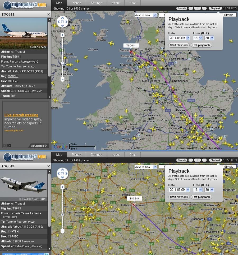Open the TS641 flight number link

17,57
